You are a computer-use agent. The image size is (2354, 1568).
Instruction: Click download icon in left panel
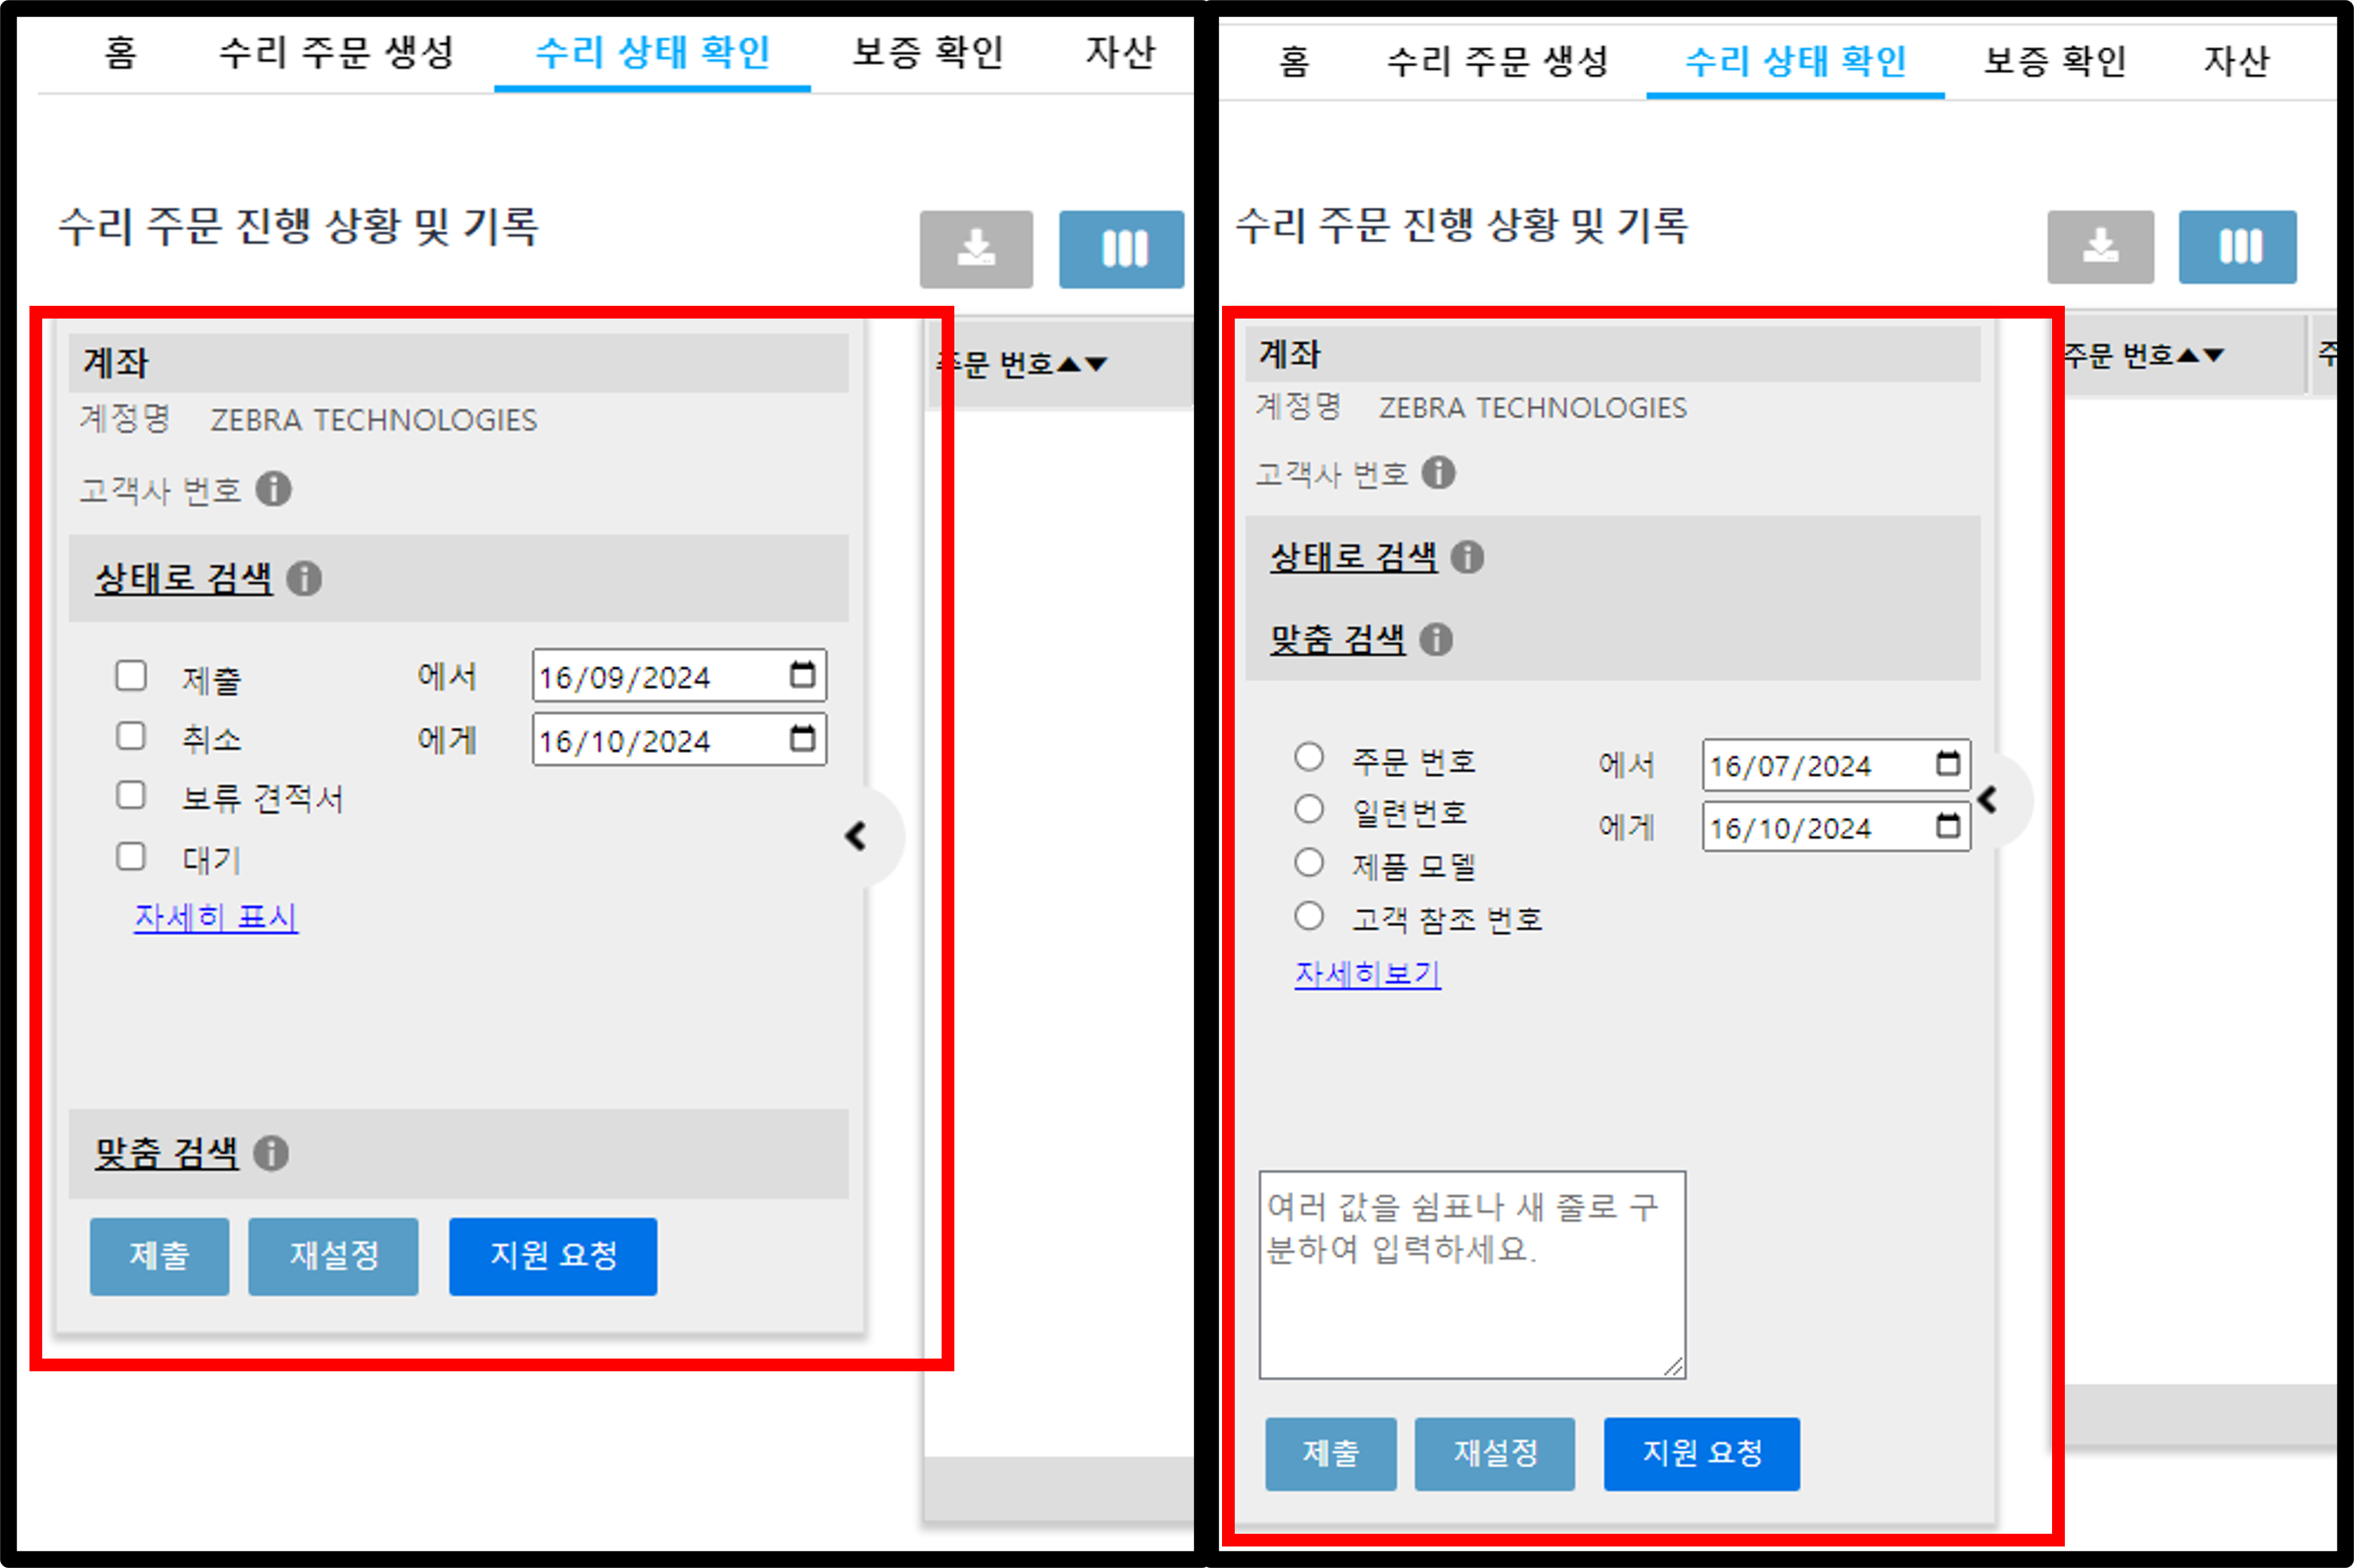pyautogui.click(x=975, y=249)
